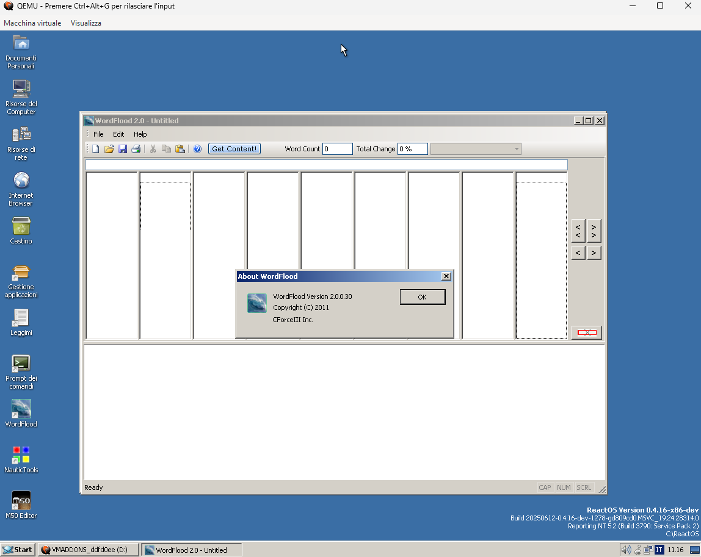Click the double left arrow button

click(x=578, y=231)
